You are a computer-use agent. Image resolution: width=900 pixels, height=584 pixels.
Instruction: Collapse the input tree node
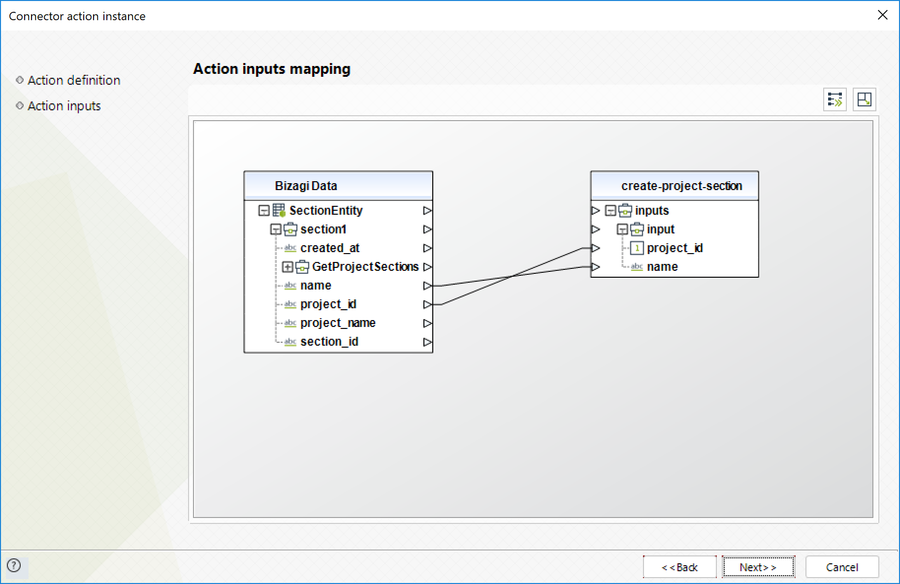click(x=622, y=229)
